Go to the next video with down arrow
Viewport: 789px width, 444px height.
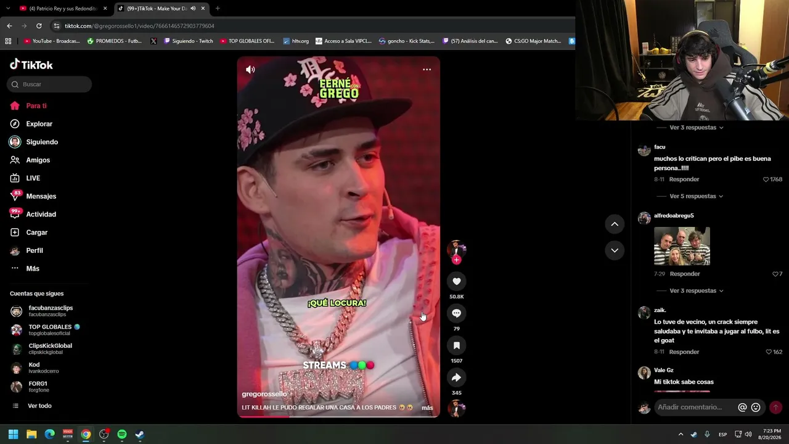point(615,250)
